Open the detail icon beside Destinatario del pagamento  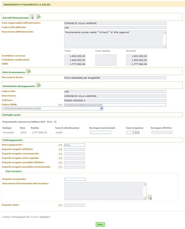38,85
